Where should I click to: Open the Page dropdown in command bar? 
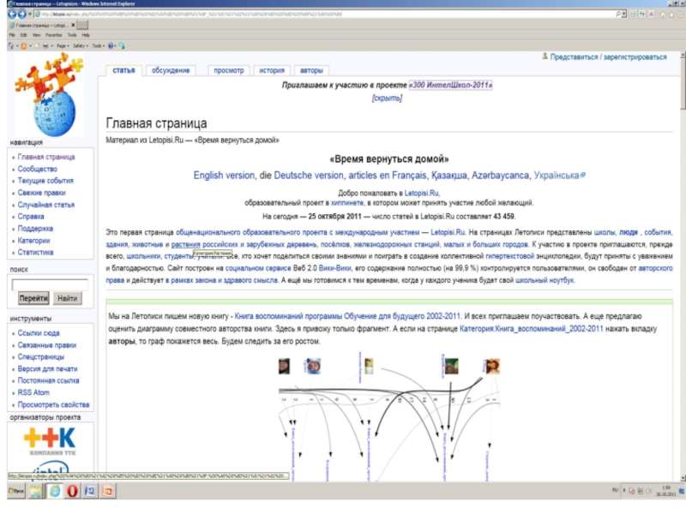point(63,45)
